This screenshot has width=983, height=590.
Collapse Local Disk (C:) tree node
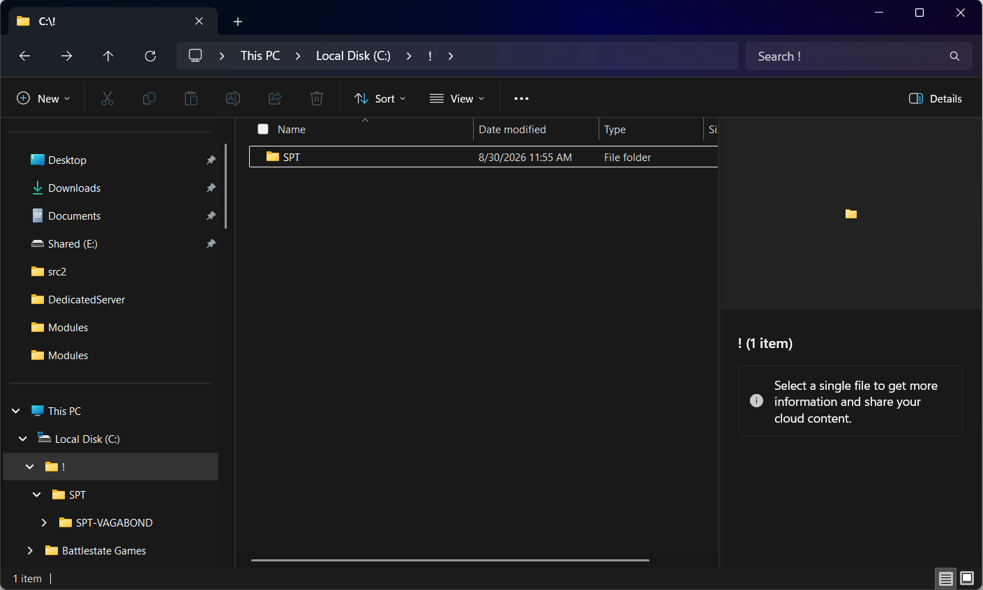pos(23,439)
